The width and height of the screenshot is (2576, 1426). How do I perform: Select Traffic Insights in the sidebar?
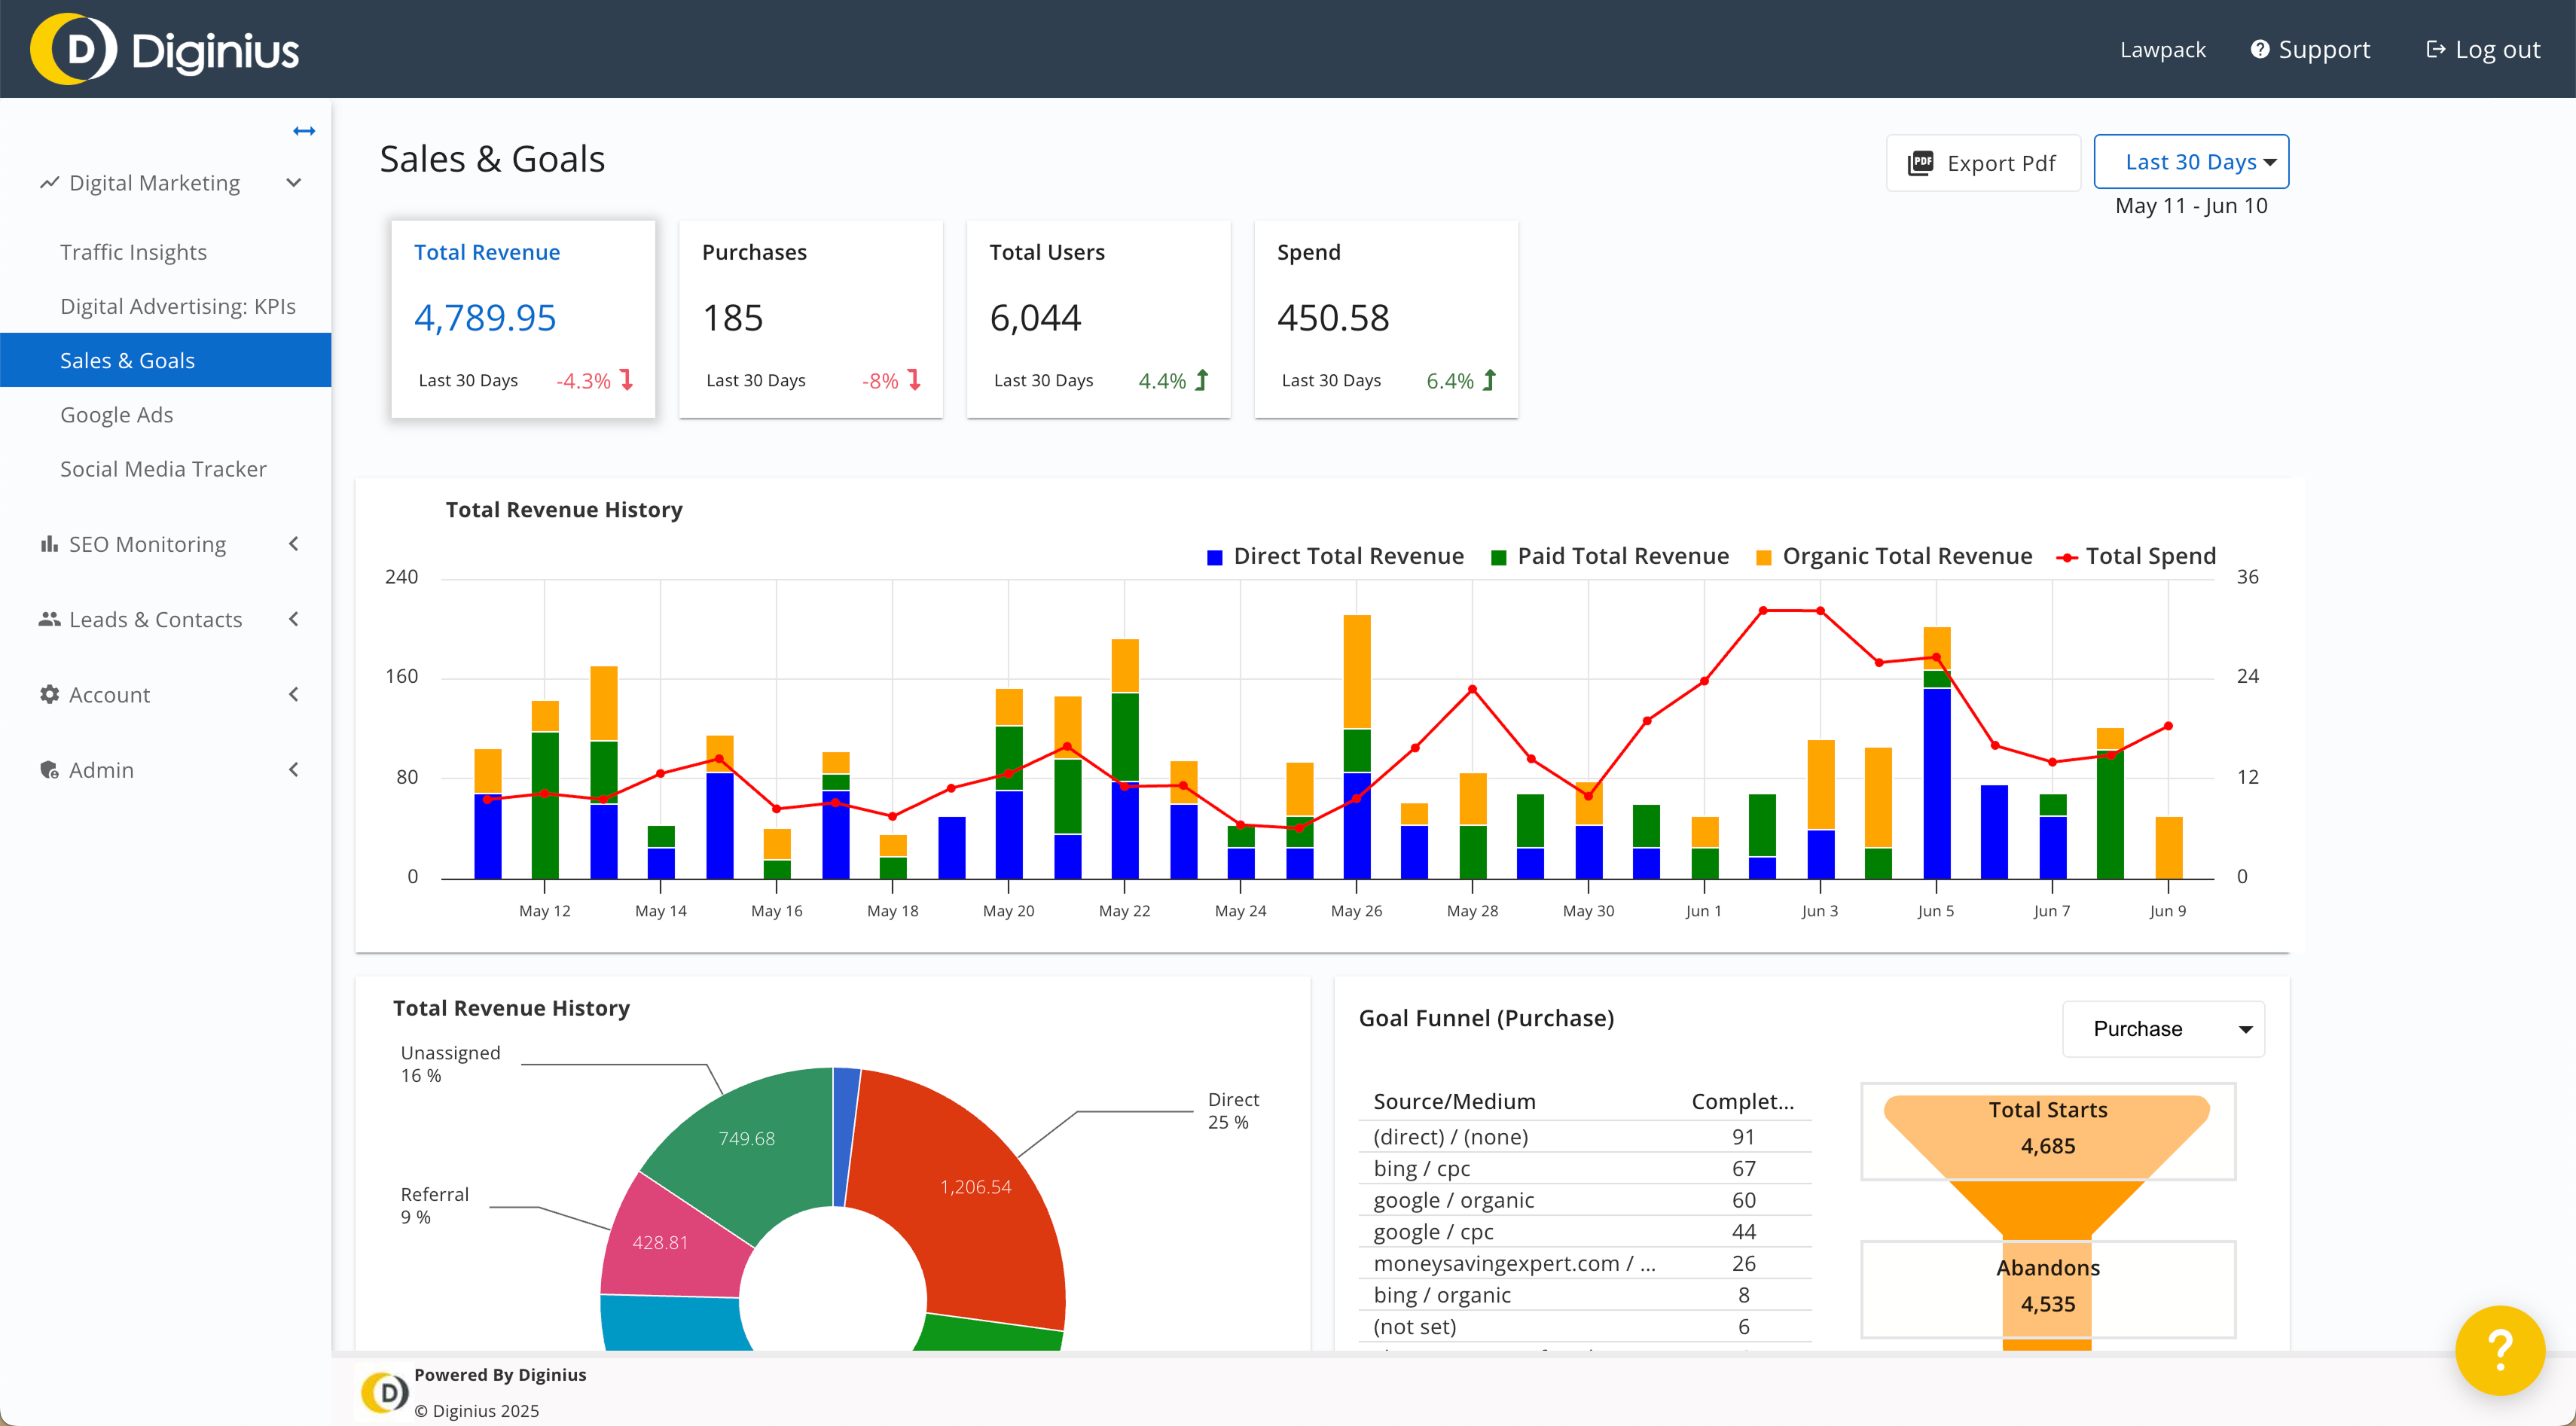133,251
